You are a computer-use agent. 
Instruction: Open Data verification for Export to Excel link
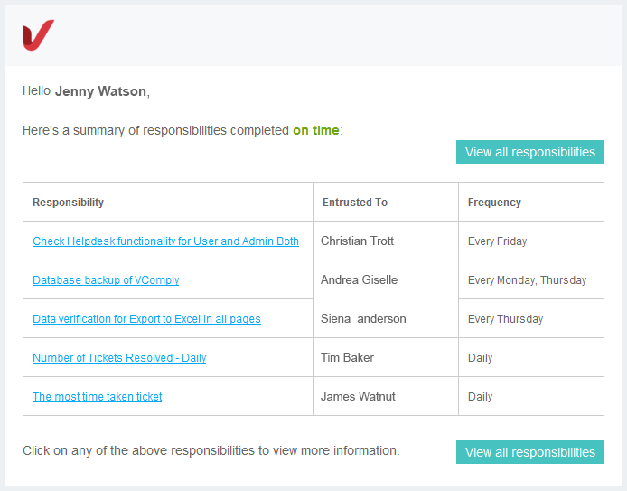[146, 319]
